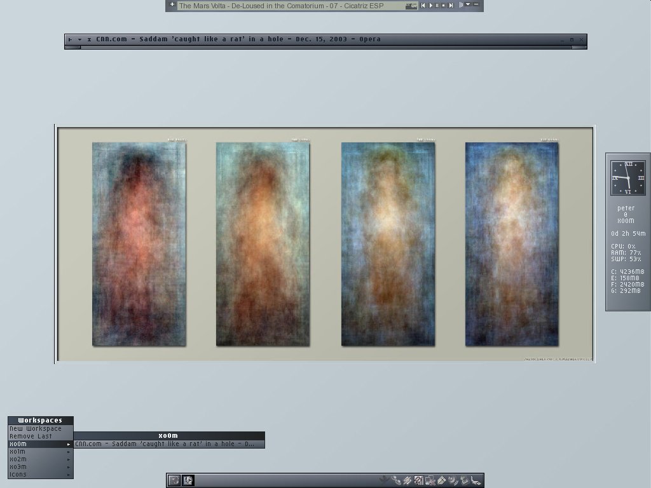Click the last tray icon on taskbar

tap(476, 481)
